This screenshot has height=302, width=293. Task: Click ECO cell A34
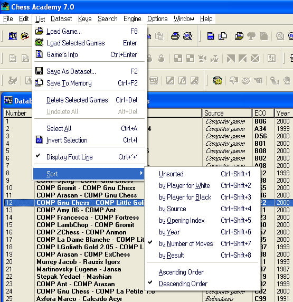260,129
